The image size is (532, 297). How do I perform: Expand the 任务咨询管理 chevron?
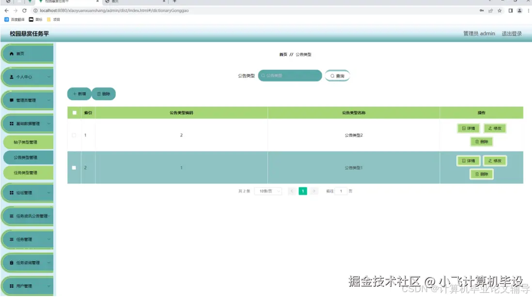[x=48, y=263]
